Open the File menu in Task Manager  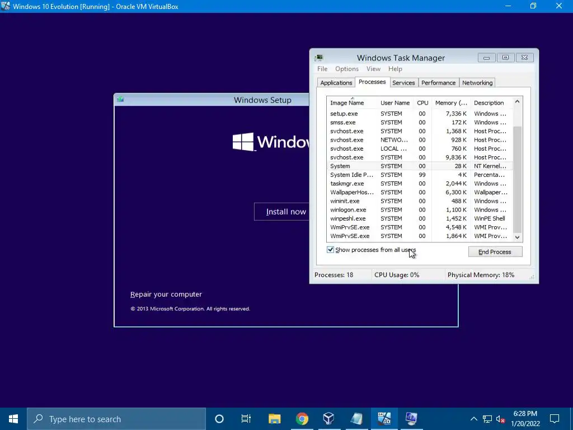[322, 69]
